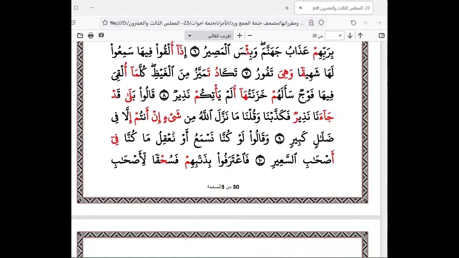The image size is (459, 258).
Task: Minimize the browser window
Action: 92,8
